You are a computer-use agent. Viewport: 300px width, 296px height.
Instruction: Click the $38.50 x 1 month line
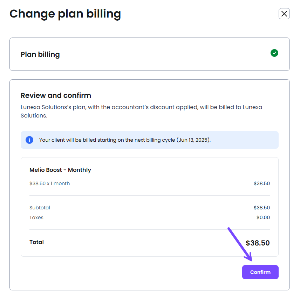[x=49, y=183]
